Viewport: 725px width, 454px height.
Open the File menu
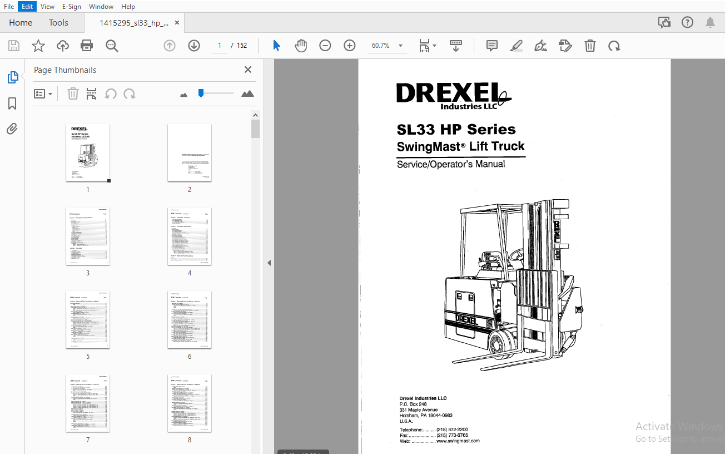point(9,6)
